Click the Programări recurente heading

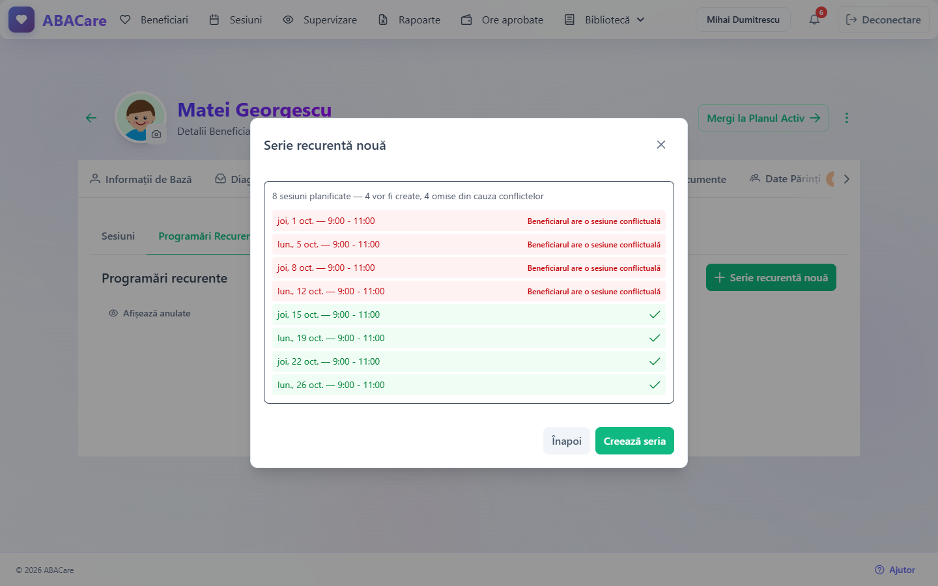point(164,278)
